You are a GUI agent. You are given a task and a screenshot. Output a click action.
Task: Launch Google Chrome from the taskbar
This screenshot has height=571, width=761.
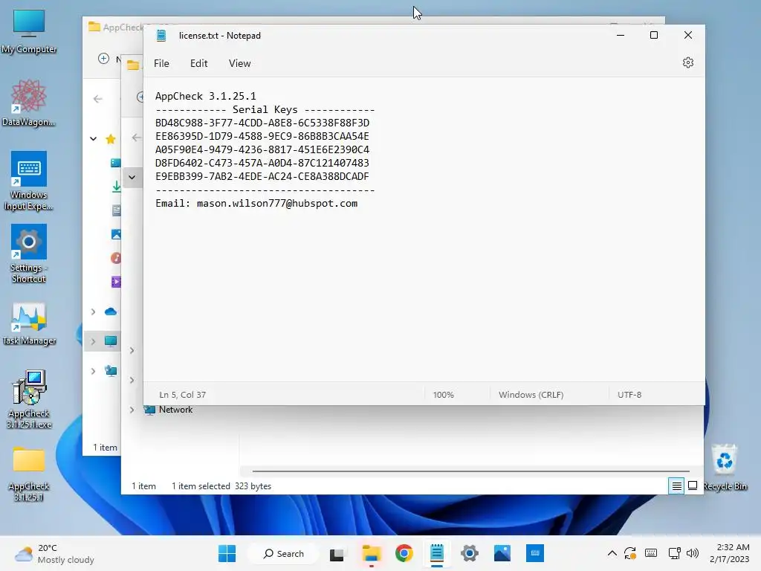tap(404, 553)
